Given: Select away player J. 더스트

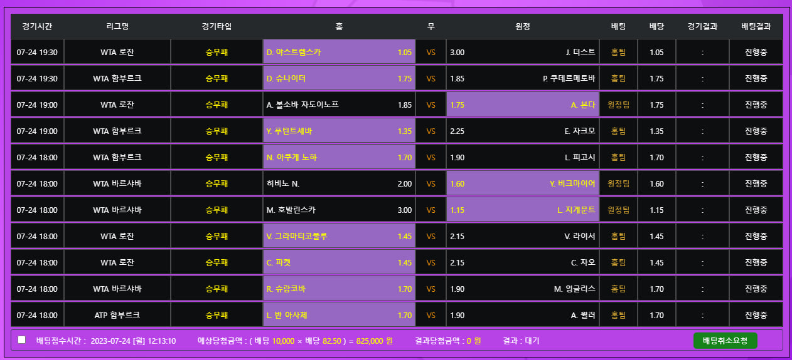Looking at the screenshot, I should (523, 53).
